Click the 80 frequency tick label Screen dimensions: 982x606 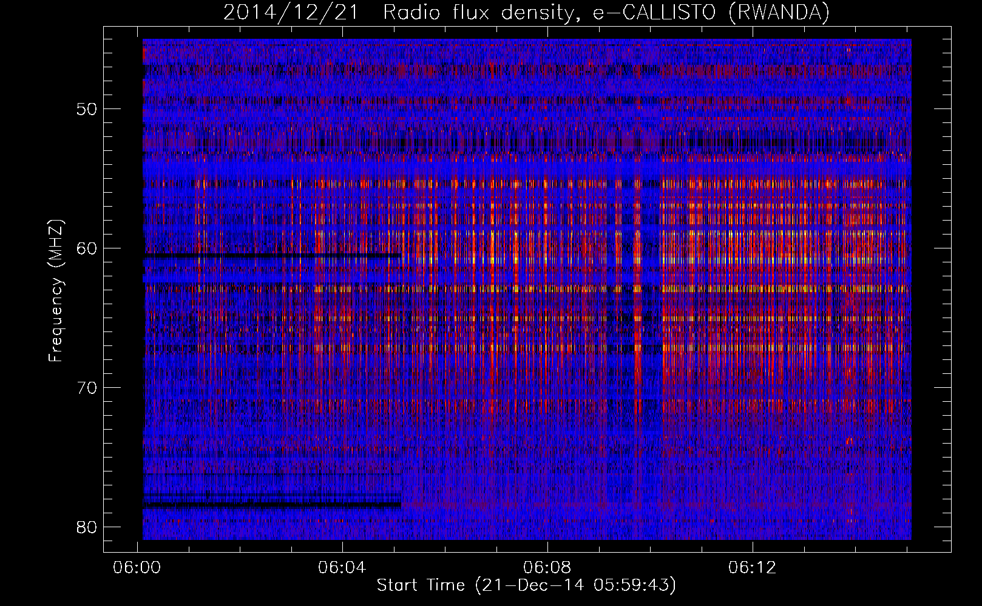(x=87, y=527)
